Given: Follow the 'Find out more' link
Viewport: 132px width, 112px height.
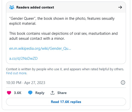Looking at the screenshot, I should pos(16,73).
